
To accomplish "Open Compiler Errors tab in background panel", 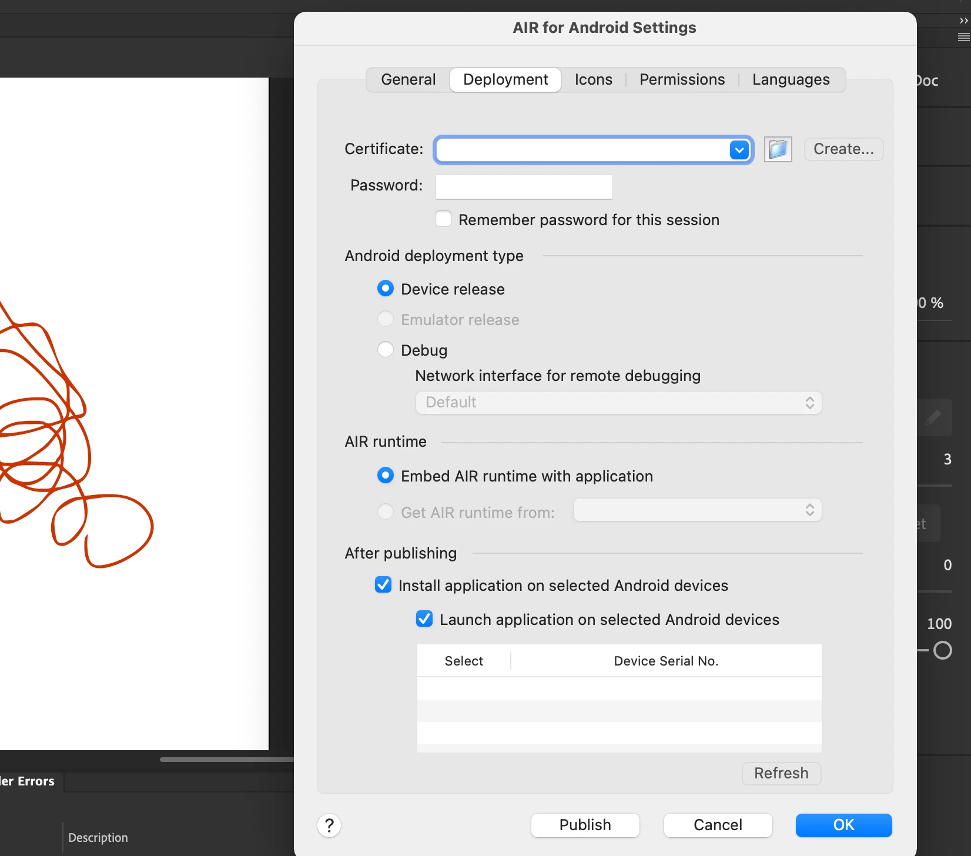I will [x=27, y=781].
